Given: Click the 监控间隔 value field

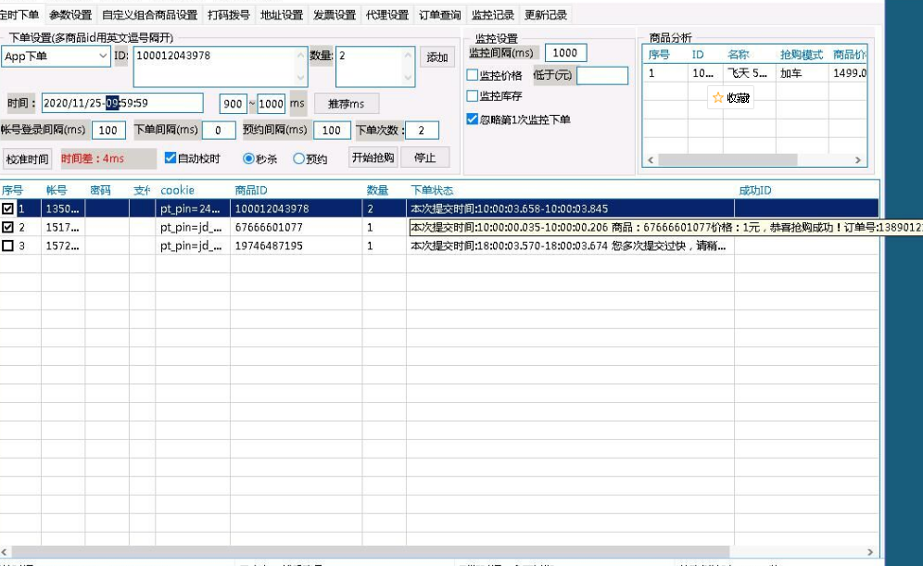Looking at the screenshot, I should coord(565,53).
